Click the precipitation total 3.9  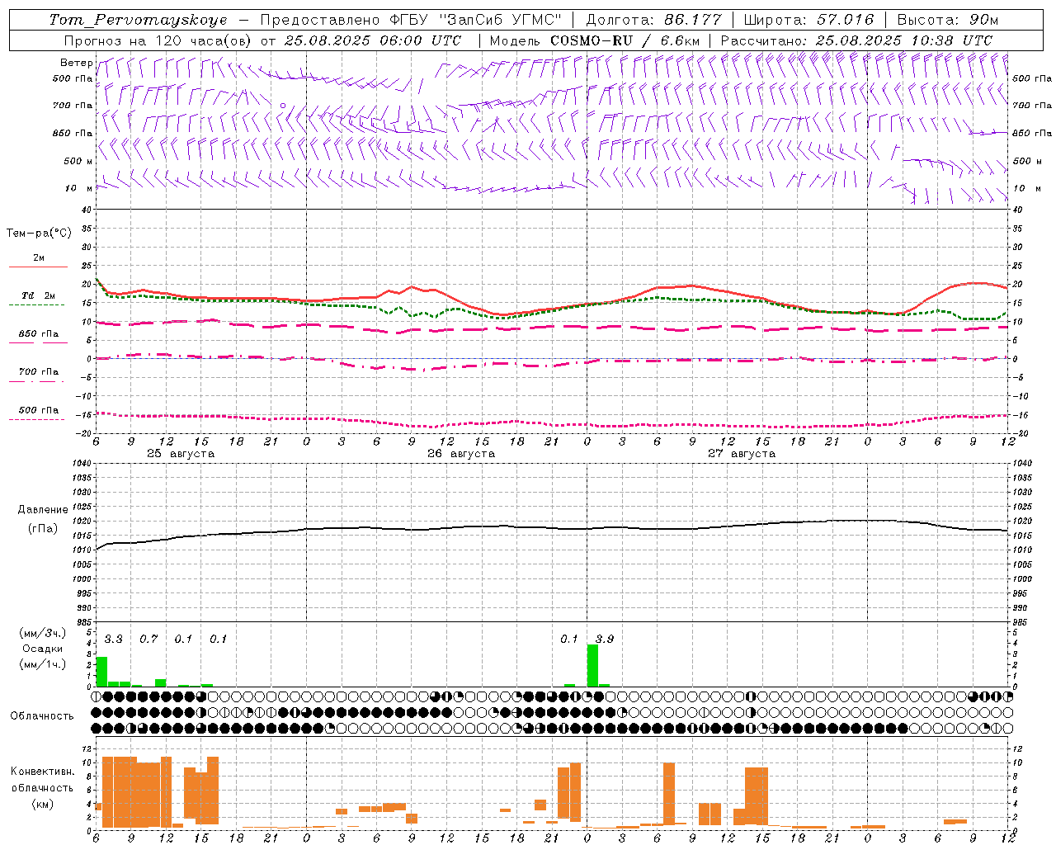[604, 639]
